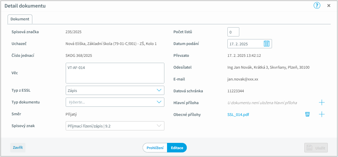Screen dimensions: 338x157
Task: Click the Věc text area
Action: click(115, 73)
